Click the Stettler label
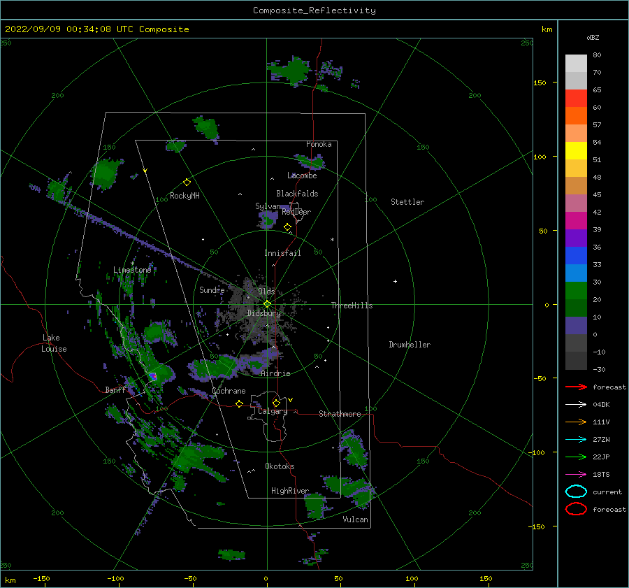 click(x=407, y=202)
